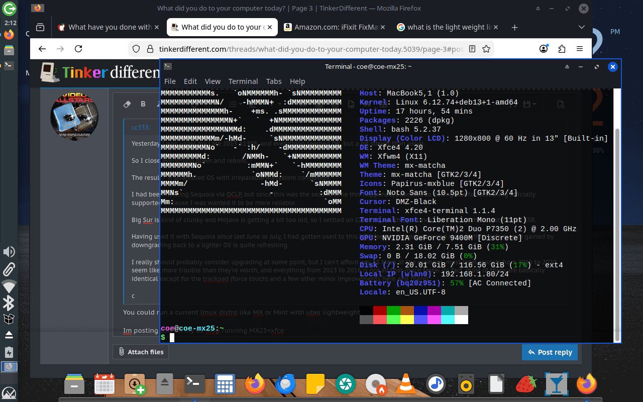
Task: Click the red color block in terminal palette
Action: (380, 311)
